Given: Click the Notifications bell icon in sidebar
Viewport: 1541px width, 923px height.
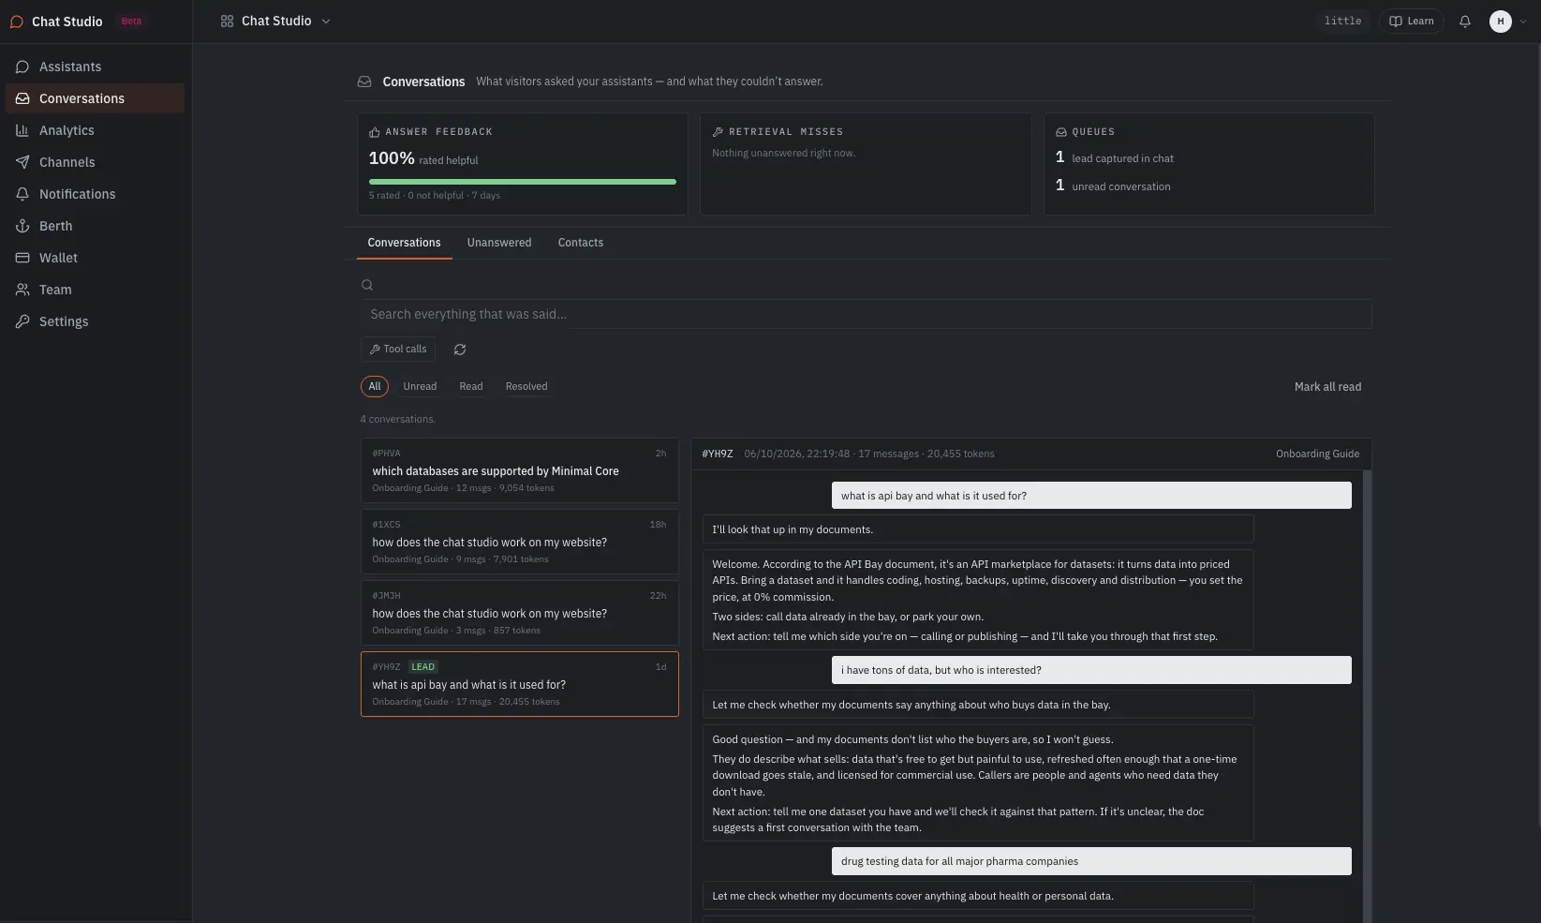Looking at the screenshot, I should pyautogui.click(x=22, y=194).
